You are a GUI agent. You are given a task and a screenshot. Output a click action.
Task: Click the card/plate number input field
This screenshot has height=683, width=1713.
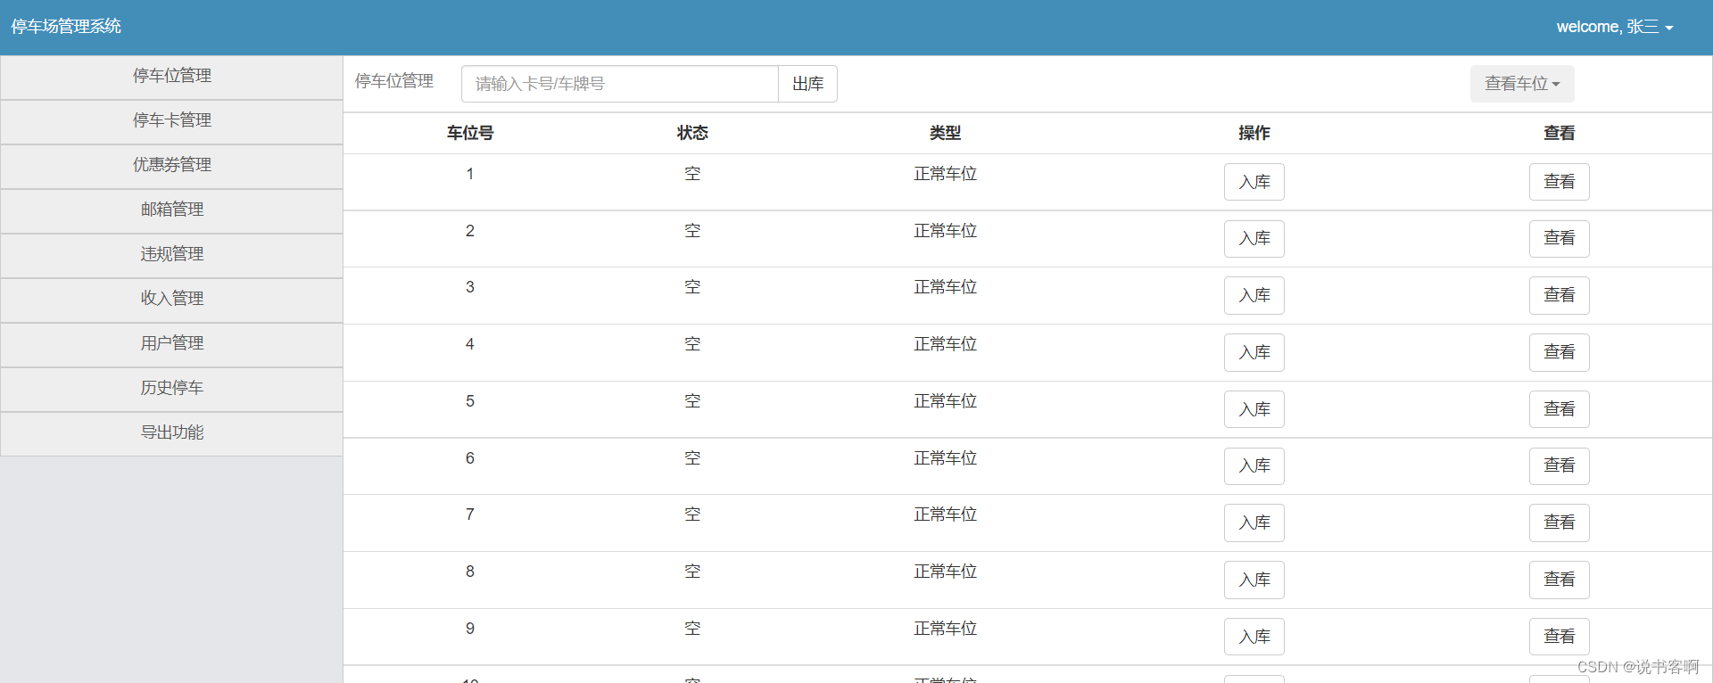coord(620,84)
